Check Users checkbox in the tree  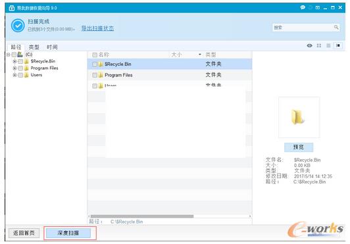(x=20, y=75)
